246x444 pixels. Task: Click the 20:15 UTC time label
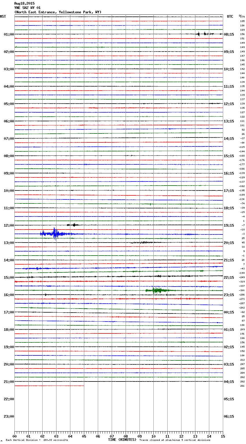pos(229,243)
